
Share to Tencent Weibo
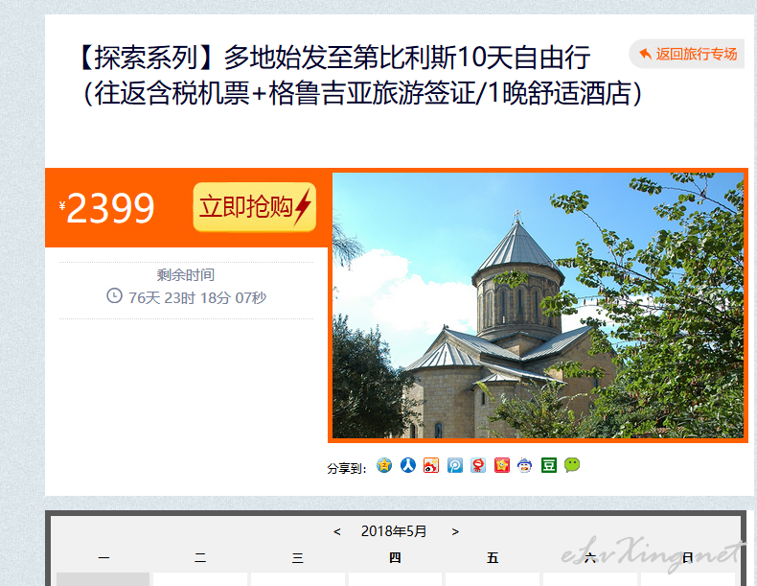[455, 465]
